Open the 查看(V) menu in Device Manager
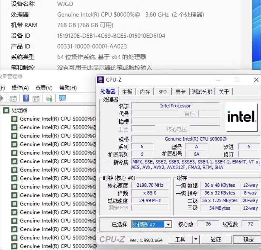Viewport: 261px width, 250px height. click(x=44, y=88)
